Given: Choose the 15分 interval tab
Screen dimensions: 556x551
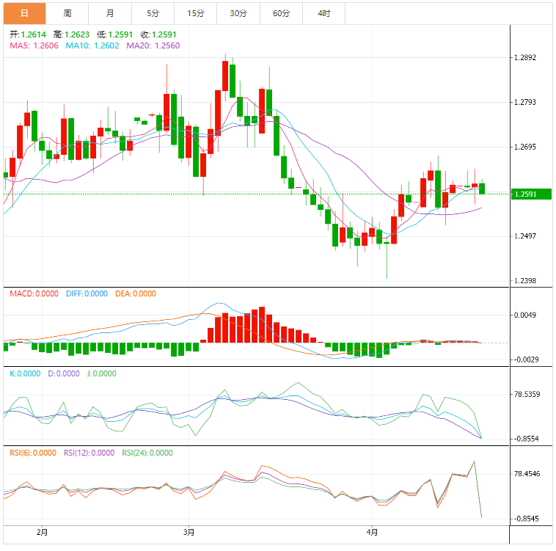Looking at the screenshot, I should click(196, 13).
